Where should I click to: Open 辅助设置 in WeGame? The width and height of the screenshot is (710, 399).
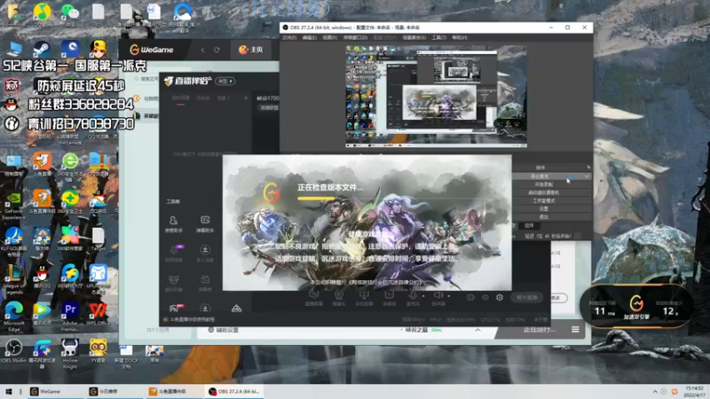[224, 330]
